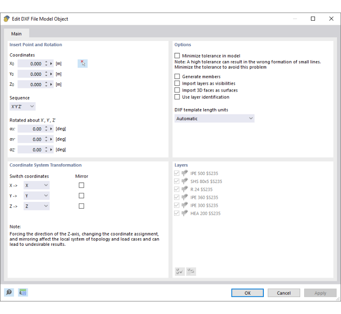Click the αZ' rotation value field

pyautogui.click(x=31, y=150)
